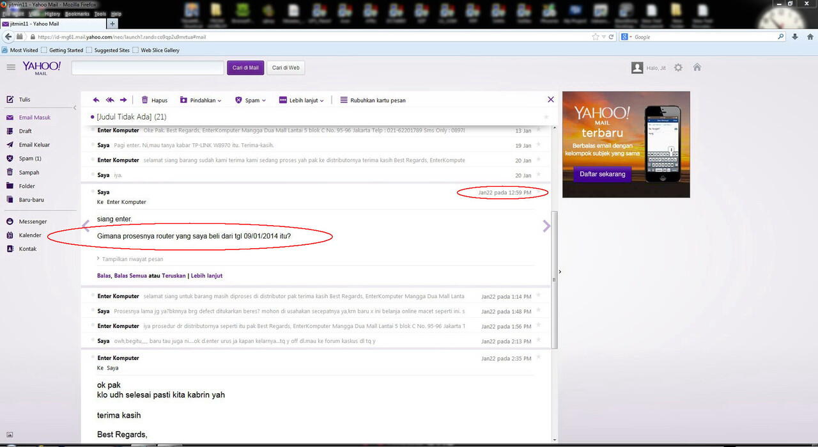Open Kontak from the sidebar
This screenshot has width=818, height=447.
point(22,249)
